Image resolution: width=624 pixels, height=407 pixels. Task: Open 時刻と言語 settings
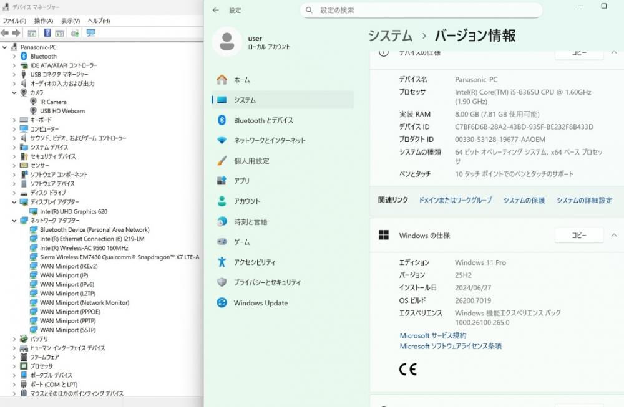283,221
